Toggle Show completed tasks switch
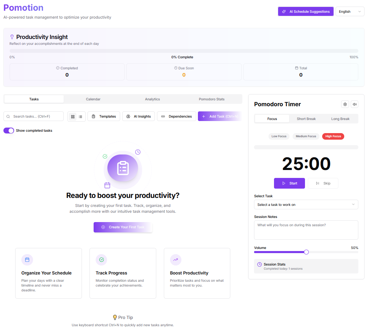Viewport: 369px width, 330px height. point(9,131)
